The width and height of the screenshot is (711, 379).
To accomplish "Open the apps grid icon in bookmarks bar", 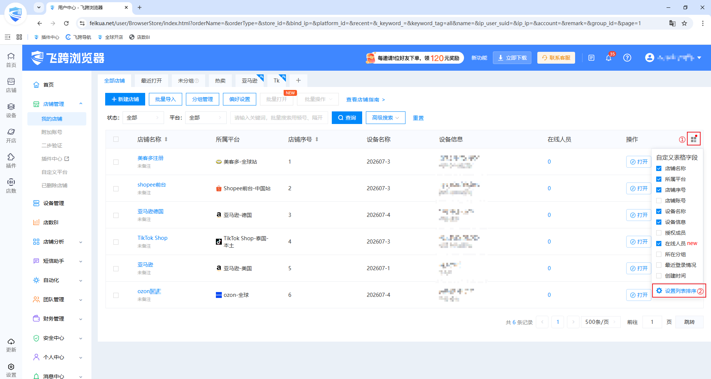I will 19,37.
